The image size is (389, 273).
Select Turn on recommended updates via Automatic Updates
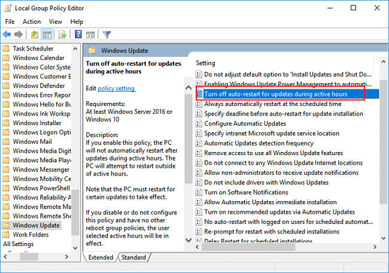coord(279,212)
